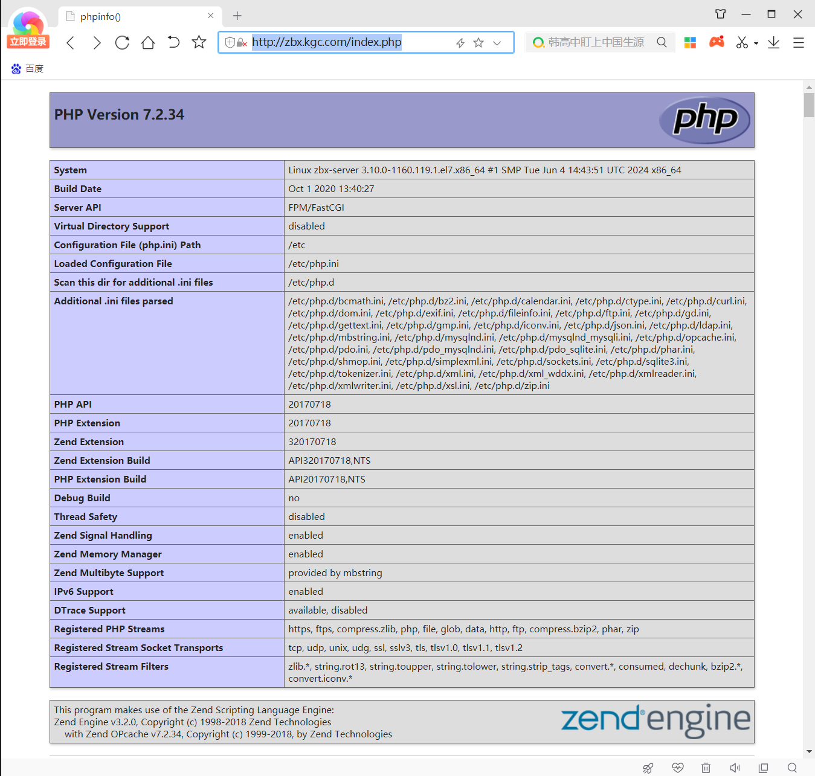815x776 pixels.
Task: Select the 'API320170718,NTS' value
Action: 329,461
